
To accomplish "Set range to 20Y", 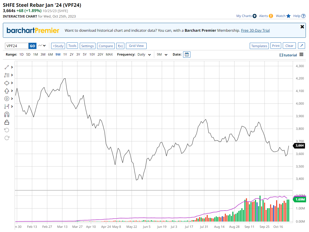I will click(100, 55).
